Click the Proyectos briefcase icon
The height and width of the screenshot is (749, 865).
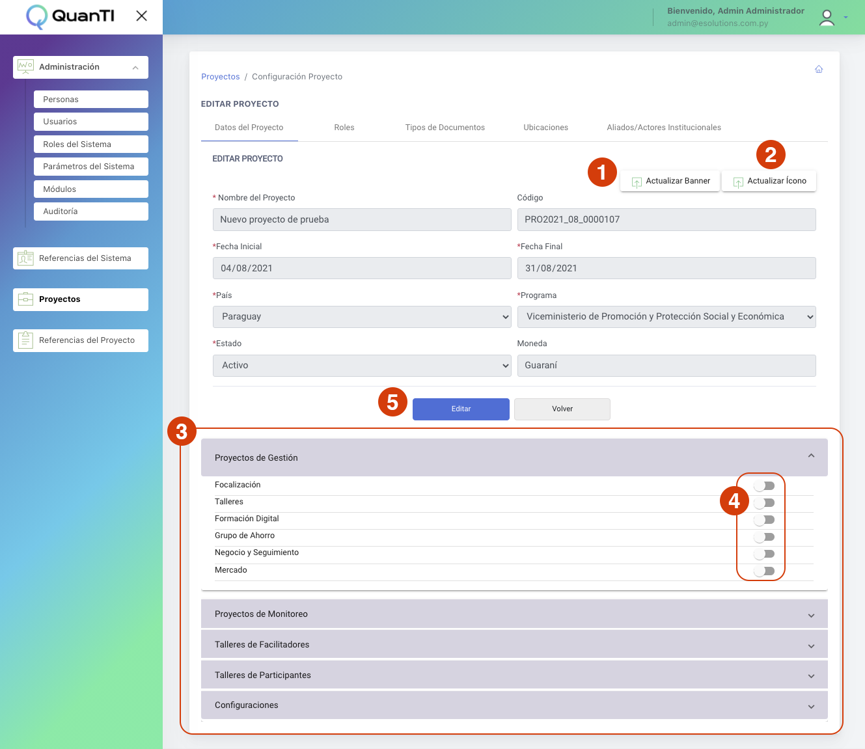click(26, 299)
